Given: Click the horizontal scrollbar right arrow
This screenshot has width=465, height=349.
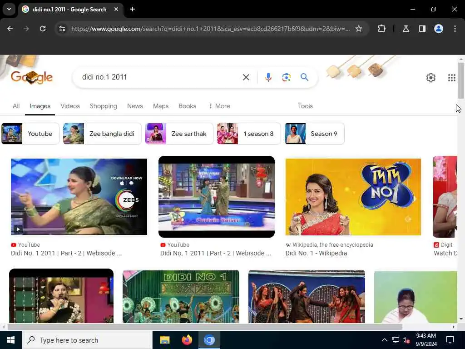Looking at the screenshot, I should (454, 327).
